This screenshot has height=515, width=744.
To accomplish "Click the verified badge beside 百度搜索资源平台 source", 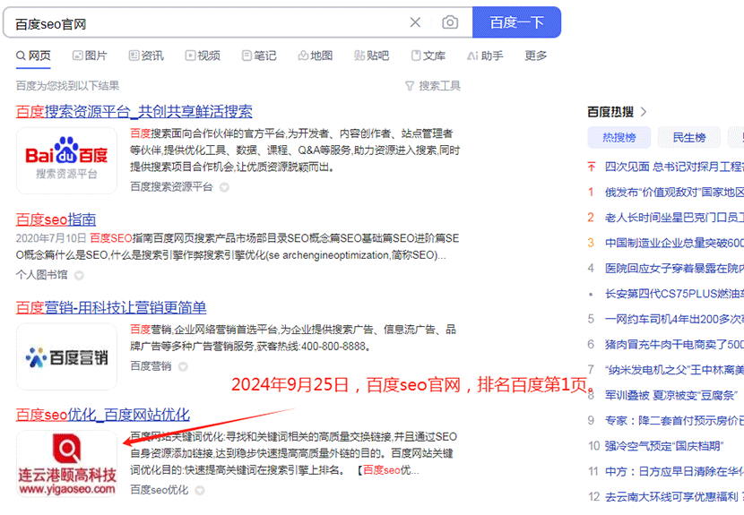I will click(224, 187).
